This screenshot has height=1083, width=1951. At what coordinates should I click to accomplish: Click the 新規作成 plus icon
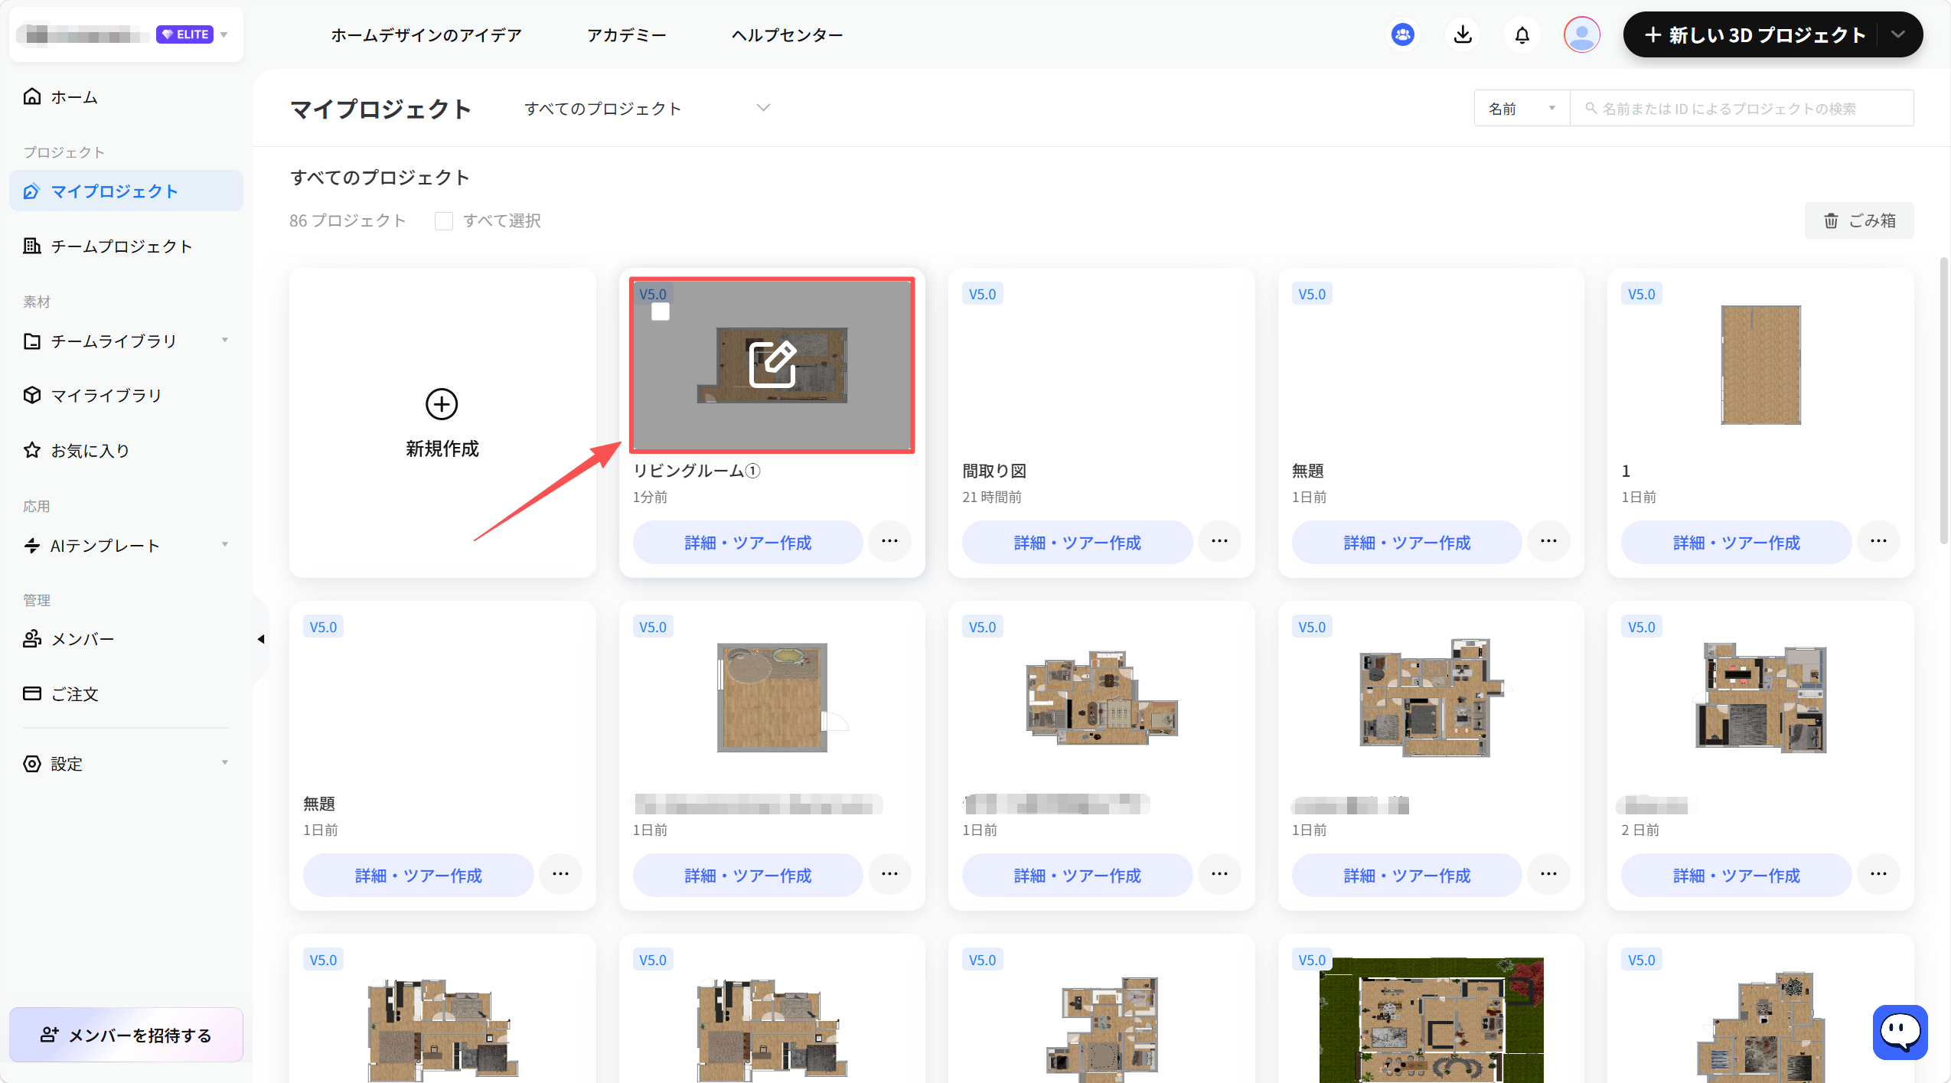pos(442,404)
